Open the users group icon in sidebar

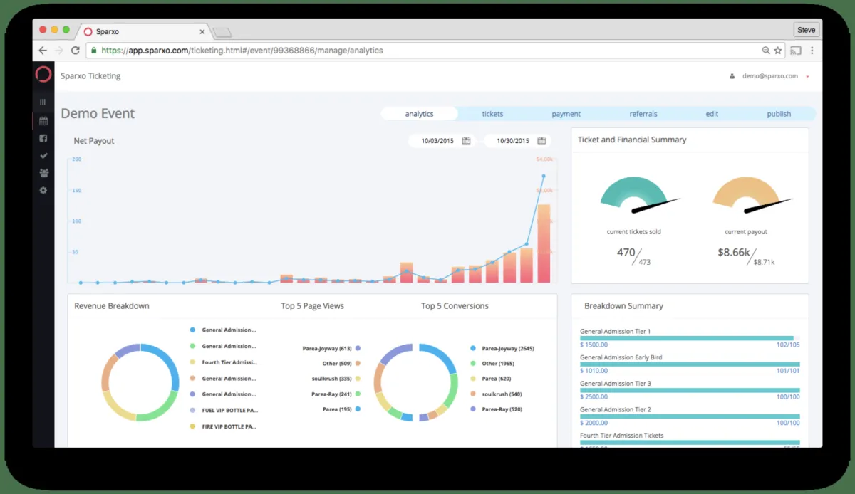coord(43,173)
